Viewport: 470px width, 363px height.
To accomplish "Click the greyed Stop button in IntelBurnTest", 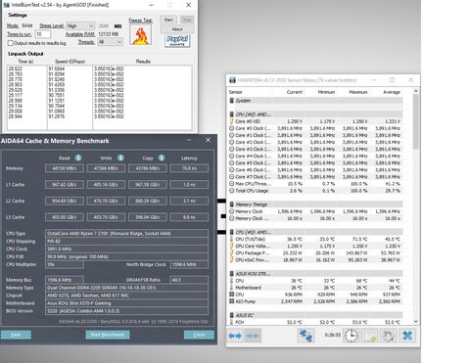I will click(x=187, y=20).
